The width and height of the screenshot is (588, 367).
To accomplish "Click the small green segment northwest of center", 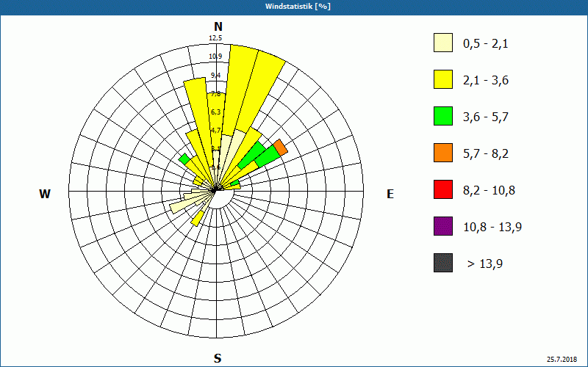I will [x=184, y=159].
